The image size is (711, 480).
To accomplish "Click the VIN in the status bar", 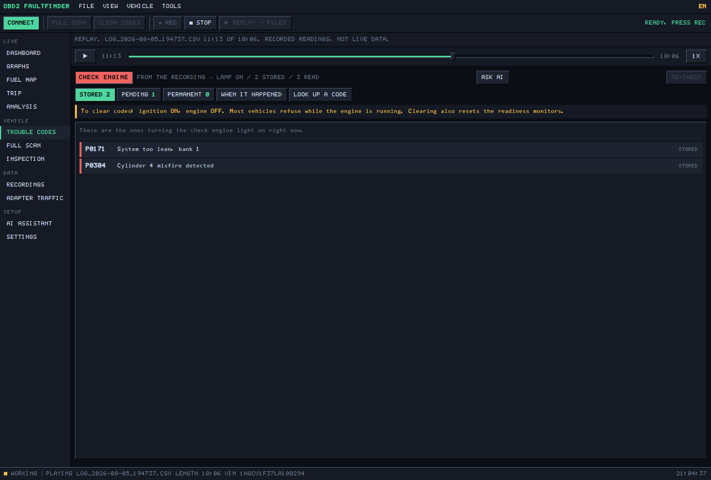I will coord(264,473).
